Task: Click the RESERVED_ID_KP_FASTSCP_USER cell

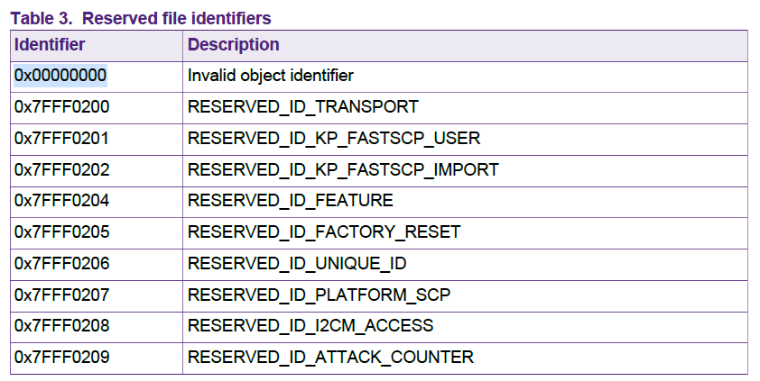Action: click(333, 139)
